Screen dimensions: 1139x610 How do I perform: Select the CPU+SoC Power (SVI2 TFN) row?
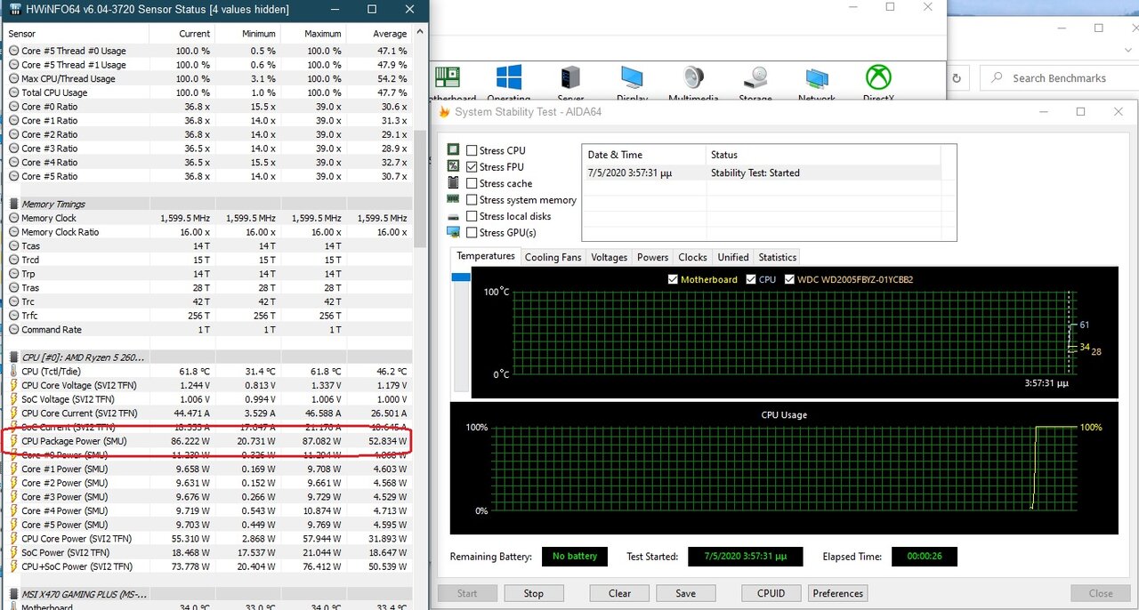(x=209, y=566)
